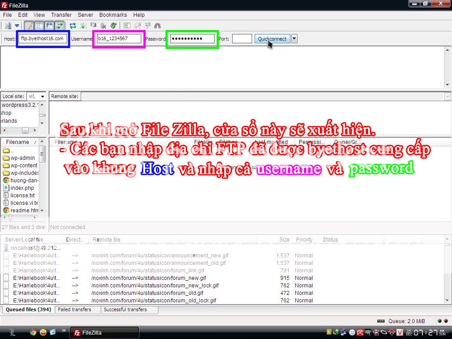452x339 pixels.
Task: Toggle message log display icon
Action: 29,26
